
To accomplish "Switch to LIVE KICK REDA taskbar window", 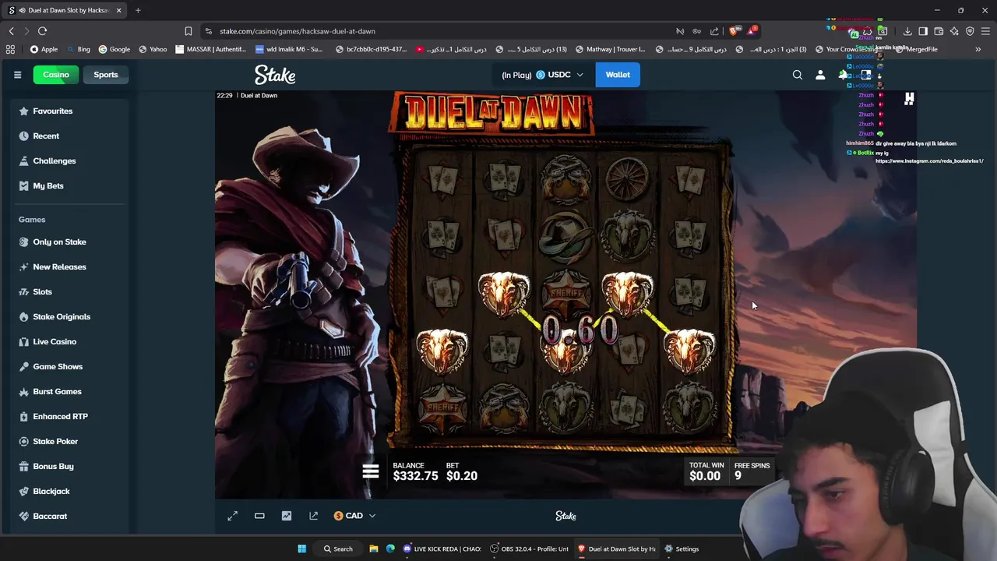I will click(x=442, y=549).
